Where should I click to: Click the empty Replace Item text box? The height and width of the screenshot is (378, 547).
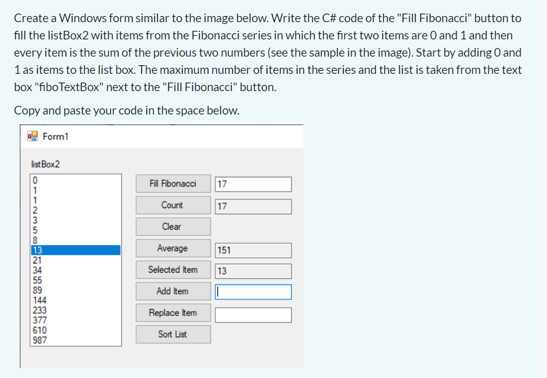[253, 315]
